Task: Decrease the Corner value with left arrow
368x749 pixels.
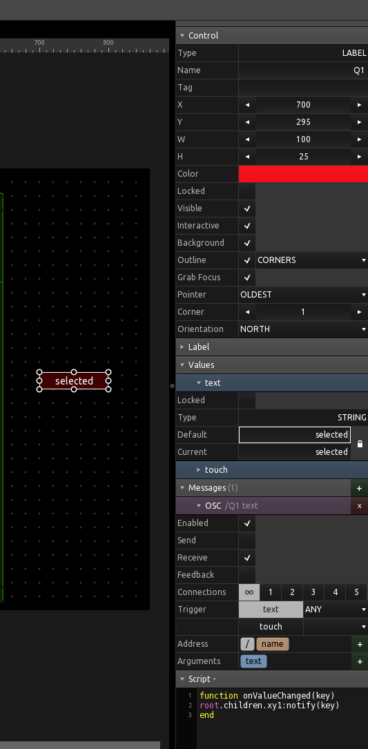Action: (x=247, y=311)
